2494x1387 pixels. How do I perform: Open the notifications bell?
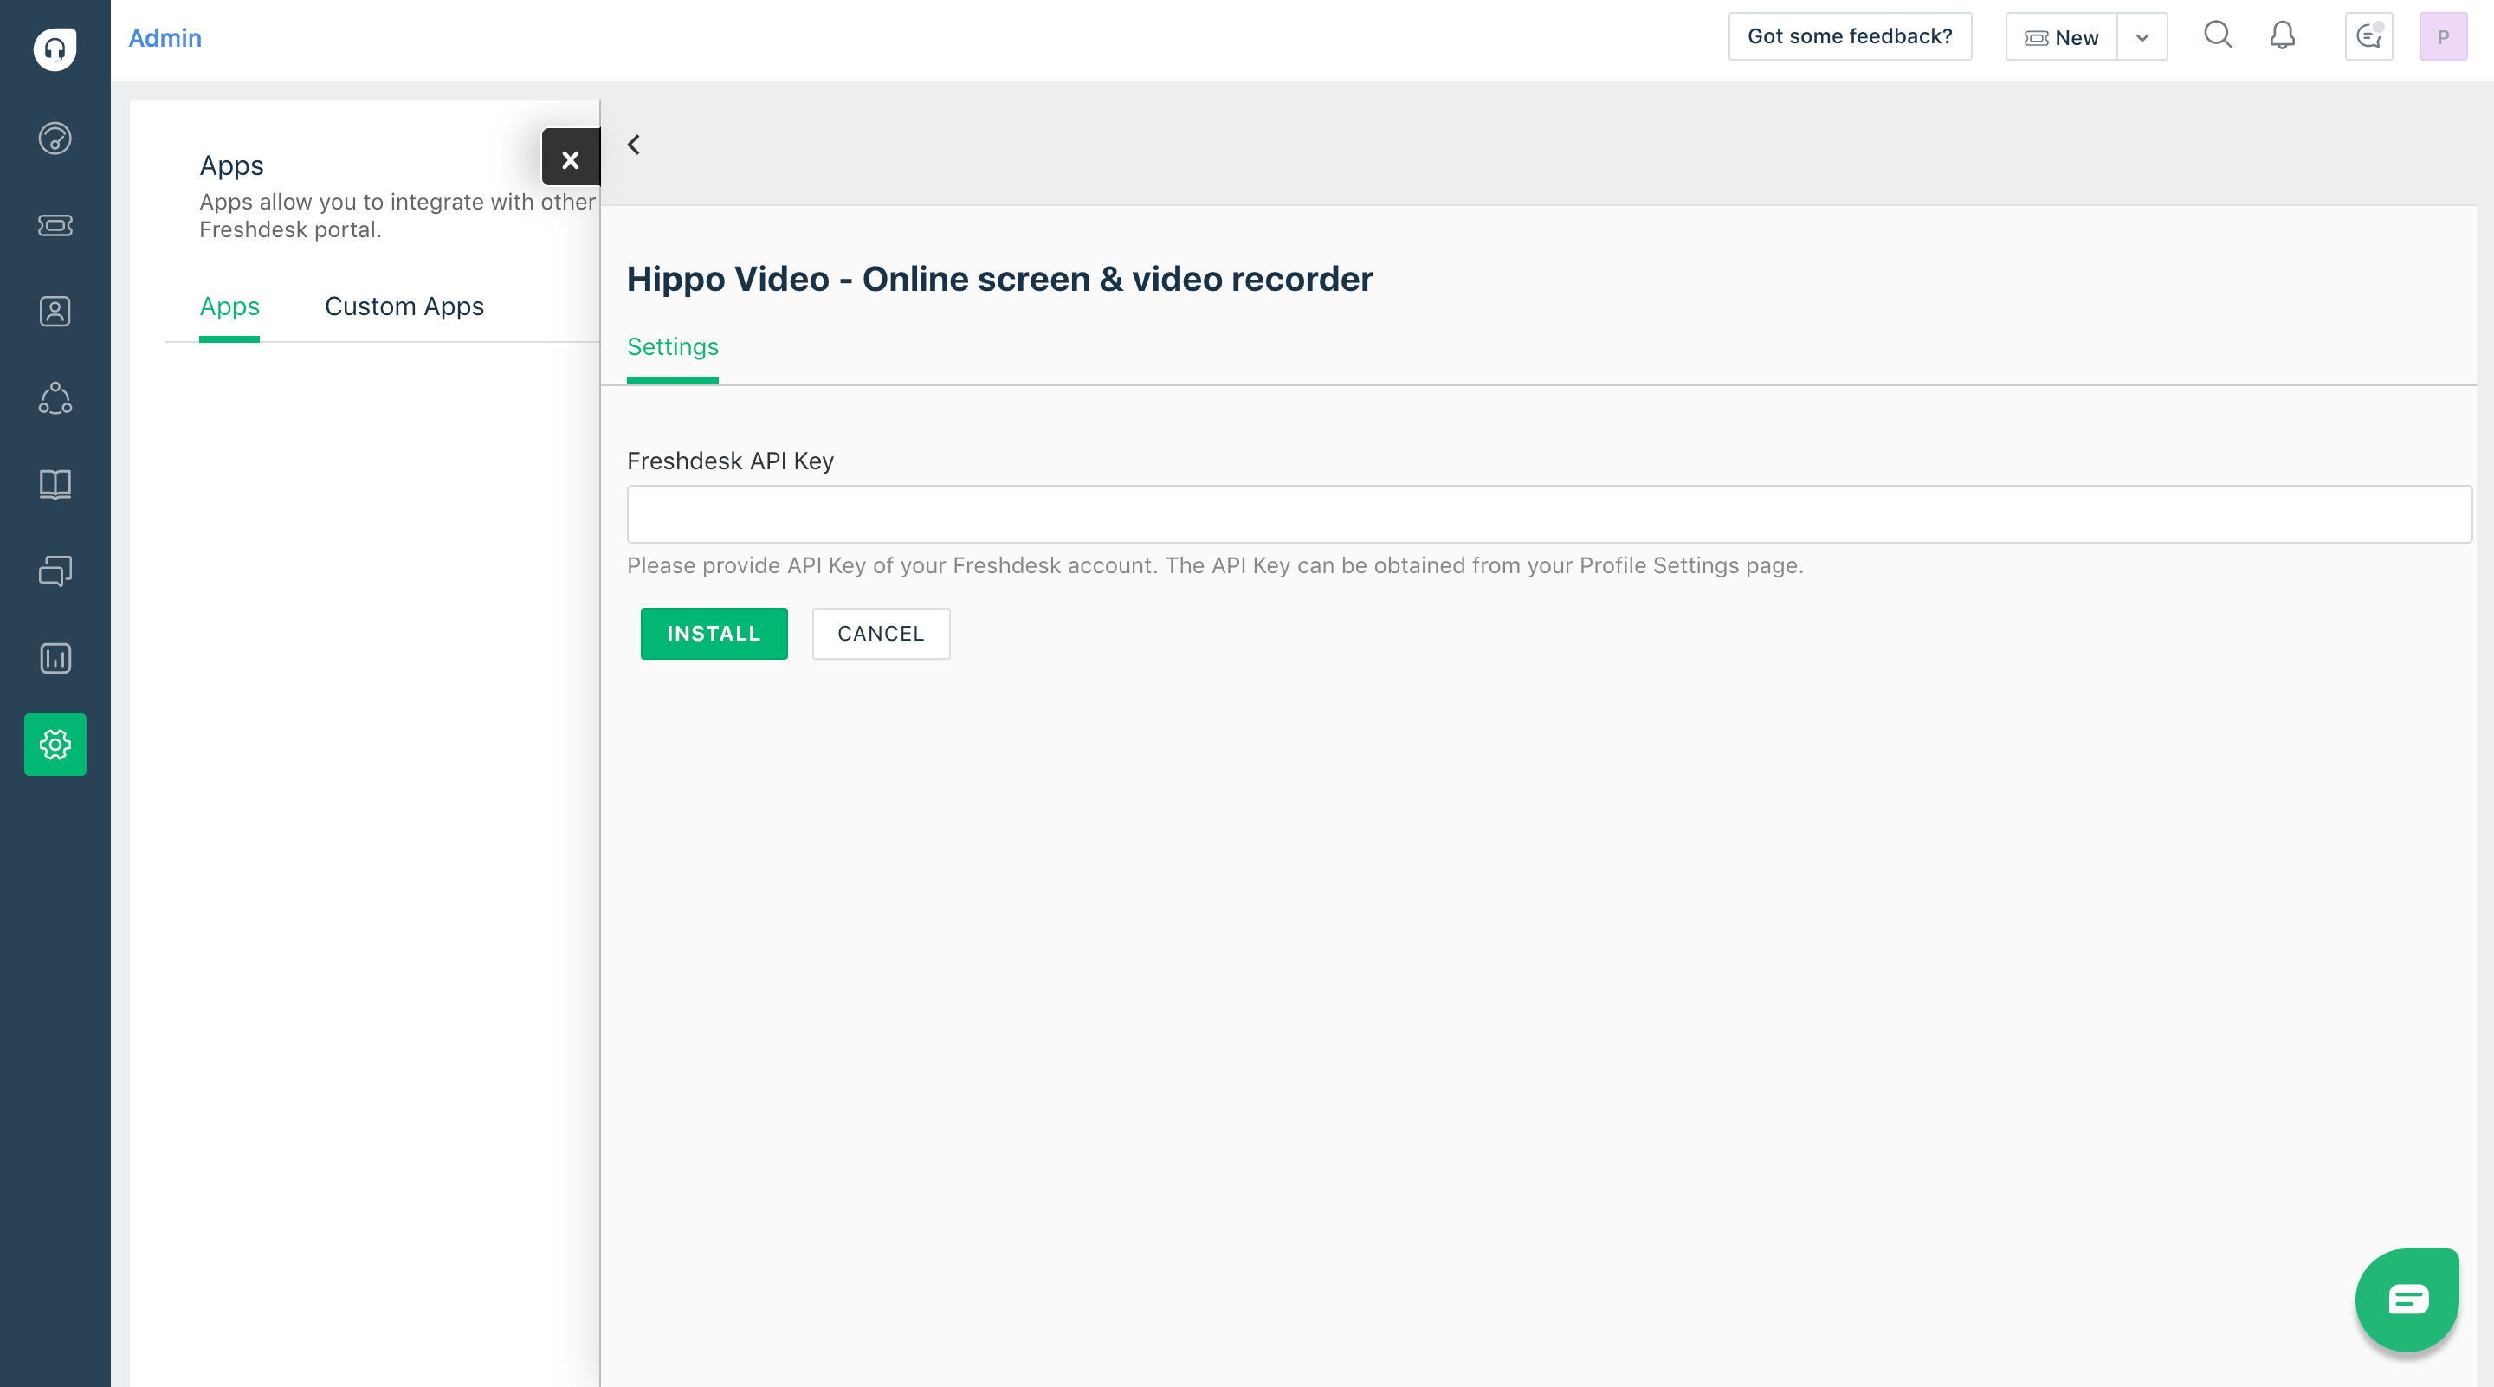[x=2282, y=35]
